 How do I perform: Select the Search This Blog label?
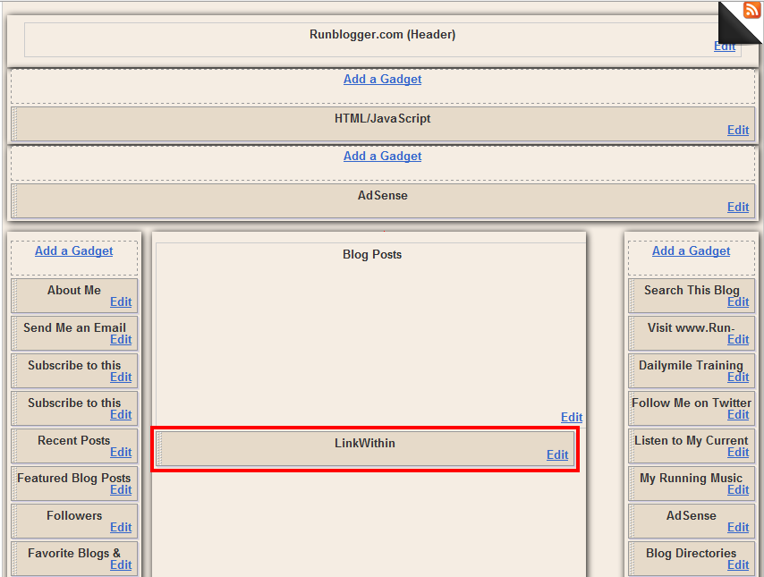pyautogui.click(x=692, y=290)
